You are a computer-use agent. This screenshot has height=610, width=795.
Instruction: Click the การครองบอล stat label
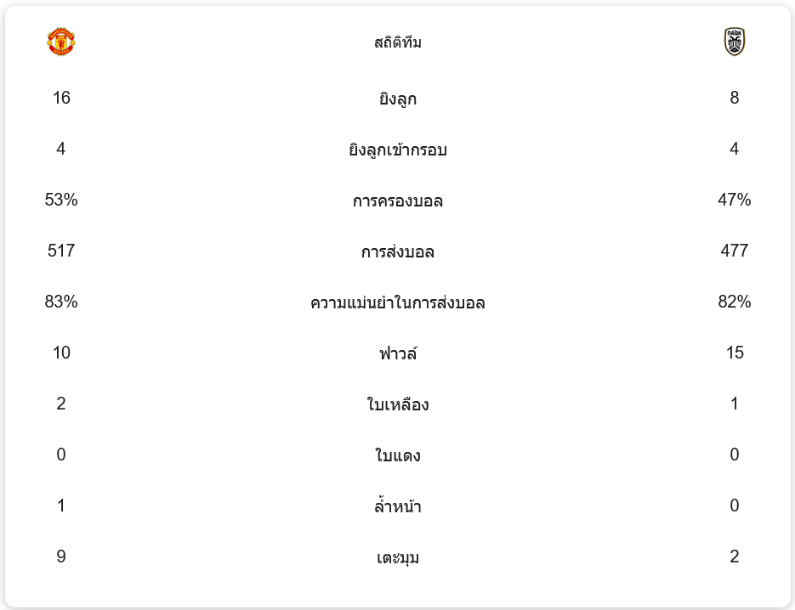pos(398,201)
